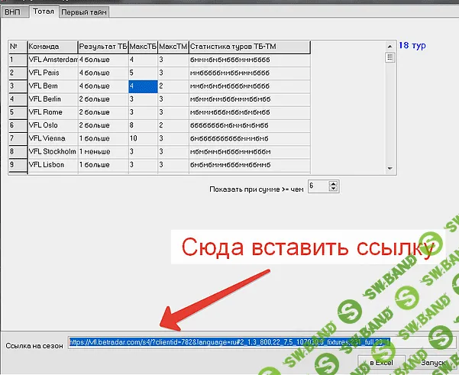Click the threshold number field showing 6
The image size is (459, 375).
(x=318, y=186)
